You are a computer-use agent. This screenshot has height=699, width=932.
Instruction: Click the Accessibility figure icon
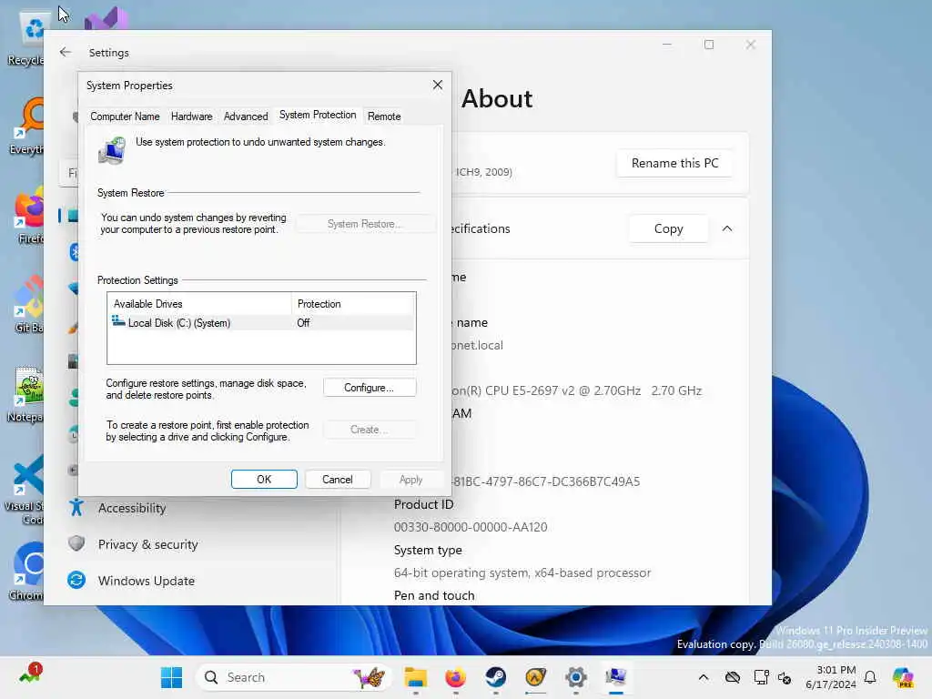point(76,507)
